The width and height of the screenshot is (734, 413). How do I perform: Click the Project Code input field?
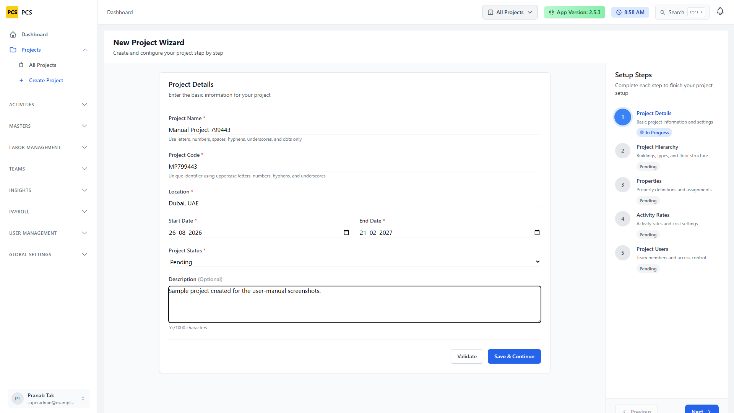coord(354,167)
